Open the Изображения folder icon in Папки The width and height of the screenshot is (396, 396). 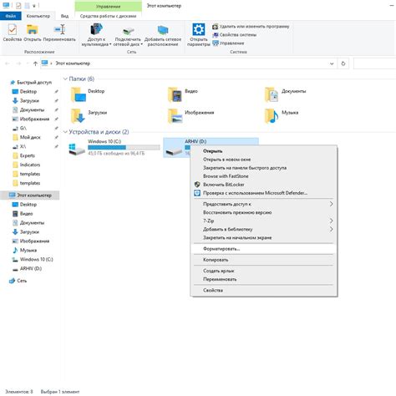[175, 115]
